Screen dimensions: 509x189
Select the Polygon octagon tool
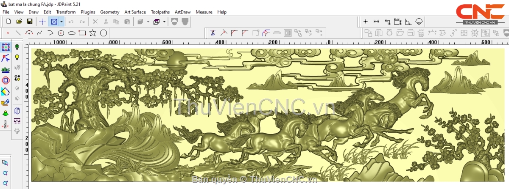click(103, 33)
